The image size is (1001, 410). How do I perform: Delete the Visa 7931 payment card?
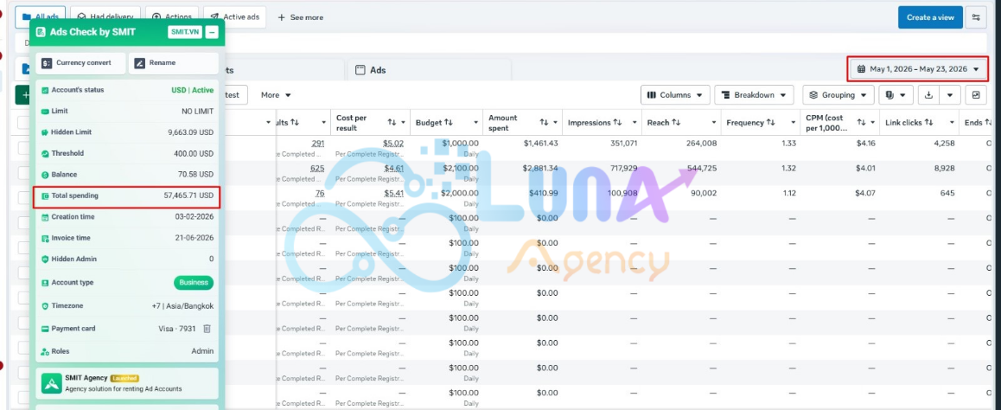click(x=207, y=328)
